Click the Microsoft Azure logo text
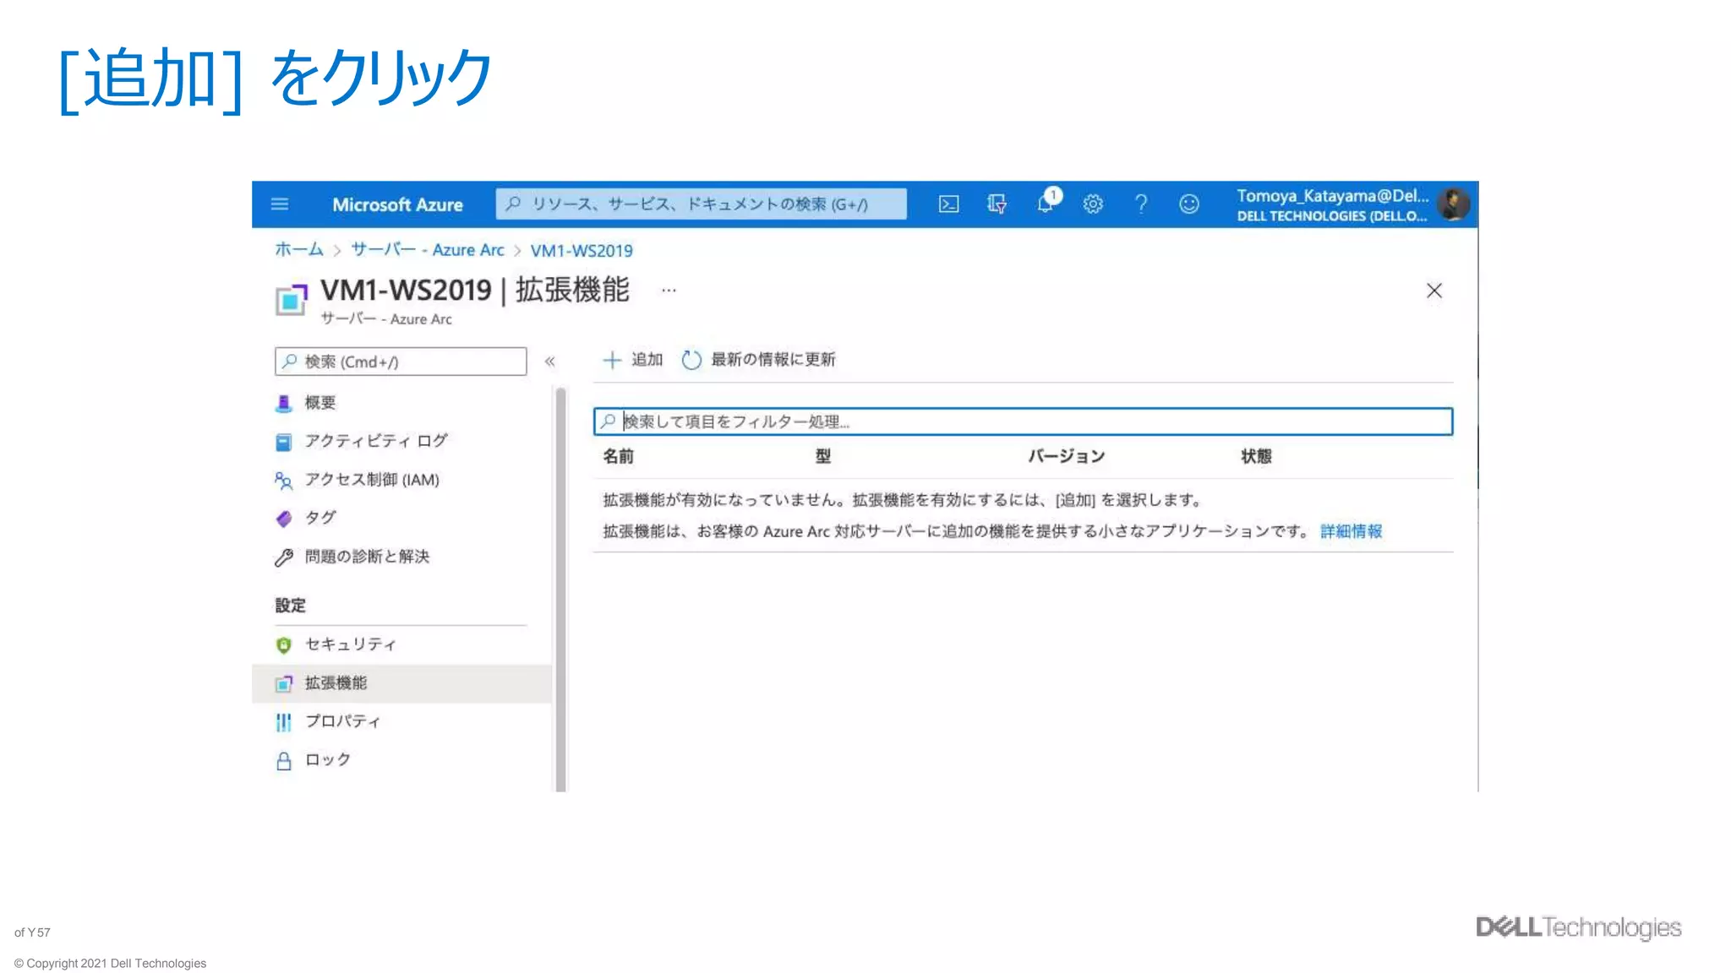 tap(397, 204)
